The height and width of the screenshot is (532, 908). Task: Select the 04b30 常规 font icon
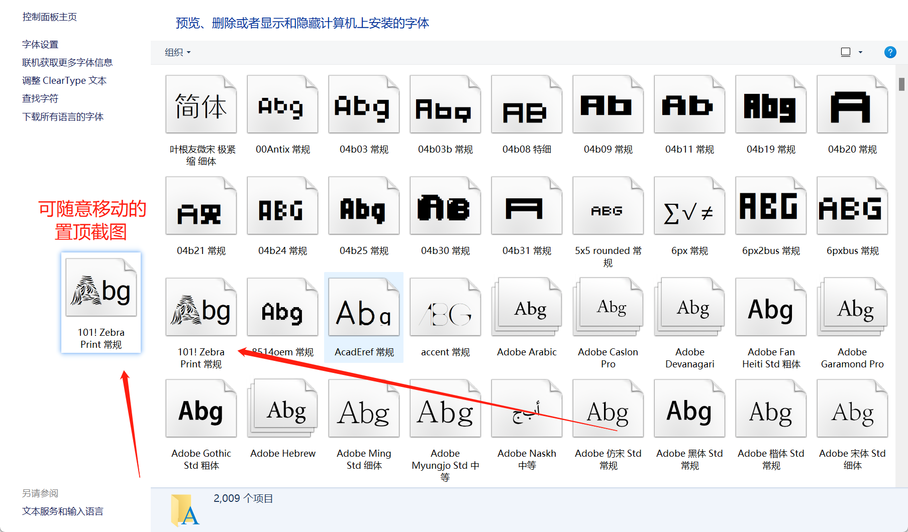[445, 206]
